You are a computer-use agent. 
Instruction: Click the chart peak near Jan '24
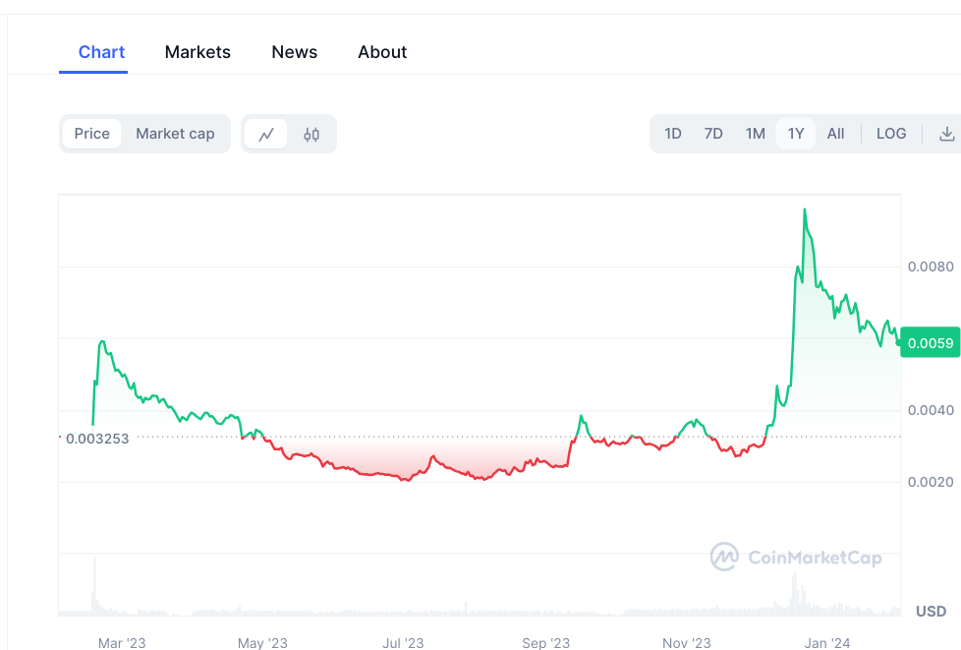click(805, 210)
